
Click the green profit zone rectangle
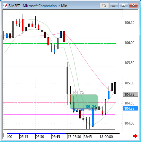pyautogui.click(x=83, y=102)
